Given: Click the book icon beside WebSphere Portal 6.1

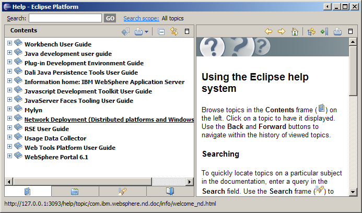Looking at the screenshot, I should 18,156.
